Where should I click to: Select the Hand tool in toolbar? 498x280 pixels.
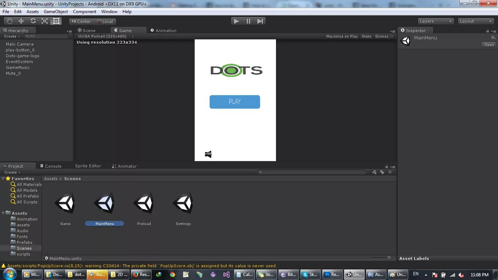pyautogui.click(x=9, y=21)
